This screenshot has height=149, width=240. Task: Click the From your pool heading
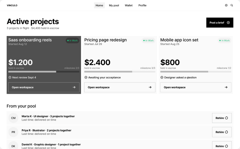click(x=21, y=106)
